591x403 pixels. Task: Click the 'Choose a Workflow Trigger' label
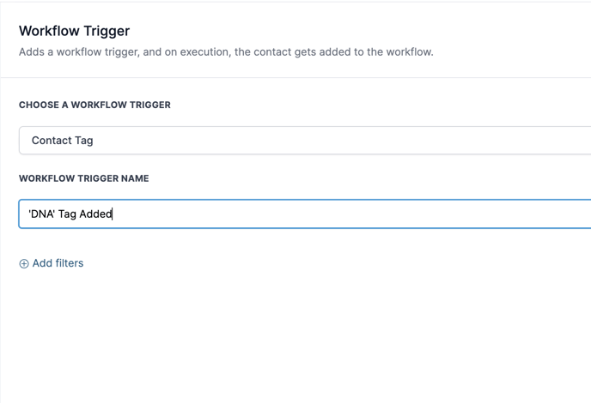[94, 105]
